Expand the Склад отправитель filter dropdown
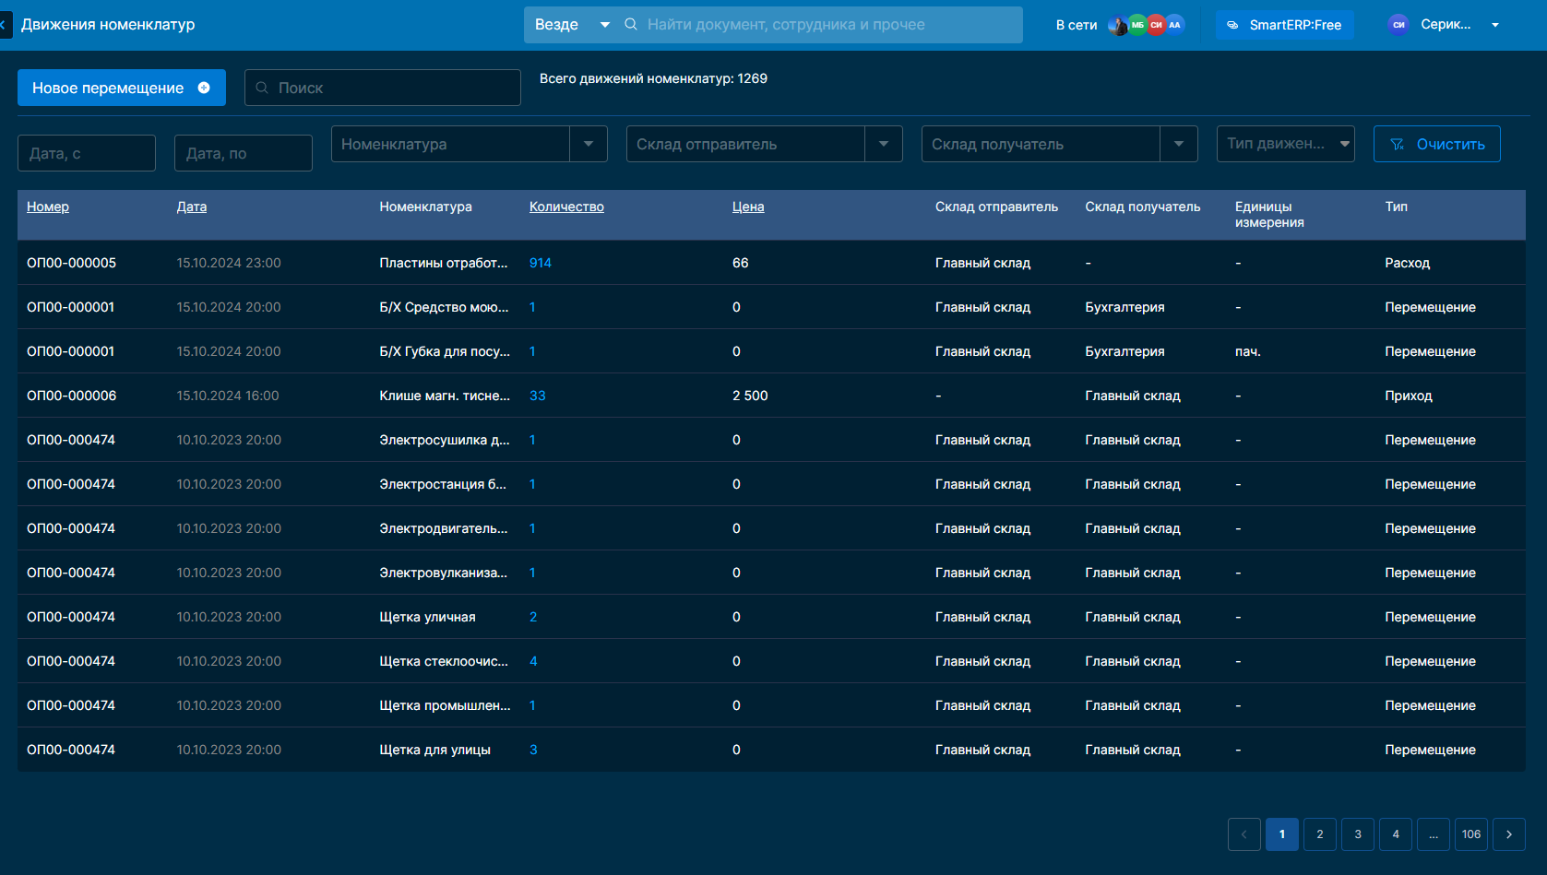 884,144
